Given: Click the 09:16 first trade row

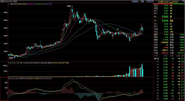Looking at the screenshot, I should 169,59.
